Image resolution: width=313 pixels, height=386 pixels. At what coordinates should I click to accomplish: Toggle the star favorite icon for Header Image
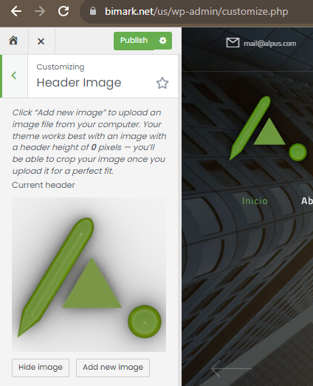pos(162,83)
